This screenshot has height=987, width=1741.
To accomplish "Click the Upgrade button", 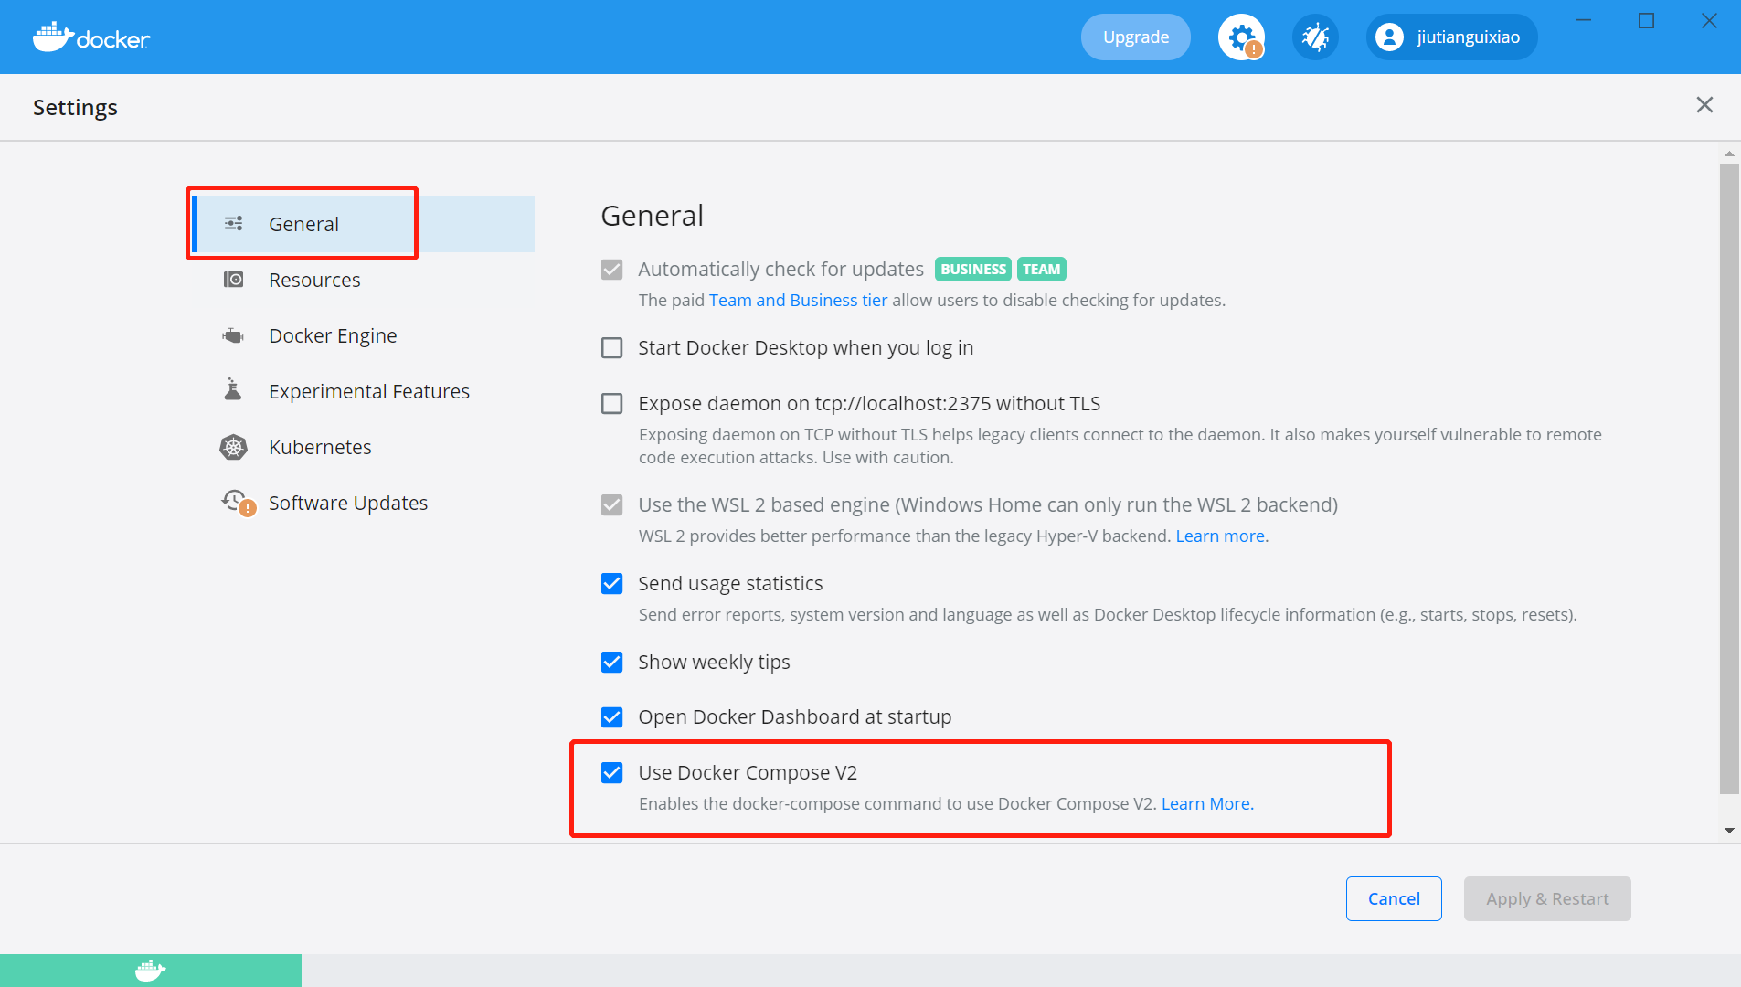I will click(x=1136, y=37).
